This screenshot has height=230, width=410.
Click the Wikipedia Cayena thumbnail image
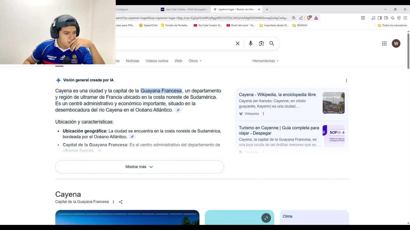[x=333, y=103]
